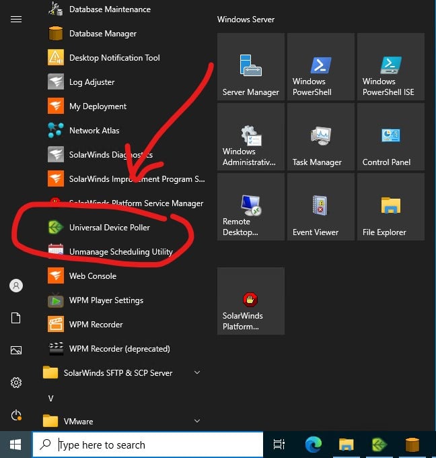Image resolution: width=436 pixels, height=458 pixels.
Task: Switch to Database Manager on the taskbar
Action: click(x=412, y=445)
